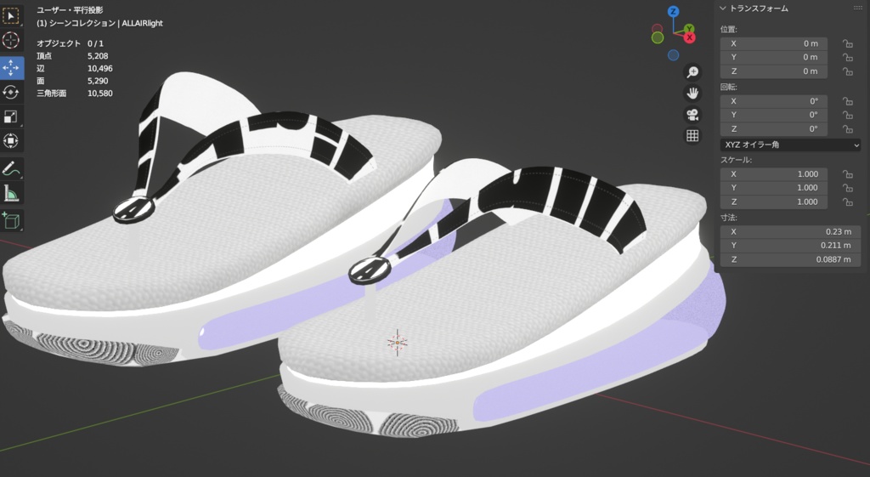Viewport: 870px width, 477px height.
Task: Click the negative Z blue circle gizmo
Action: coord(673,55)
